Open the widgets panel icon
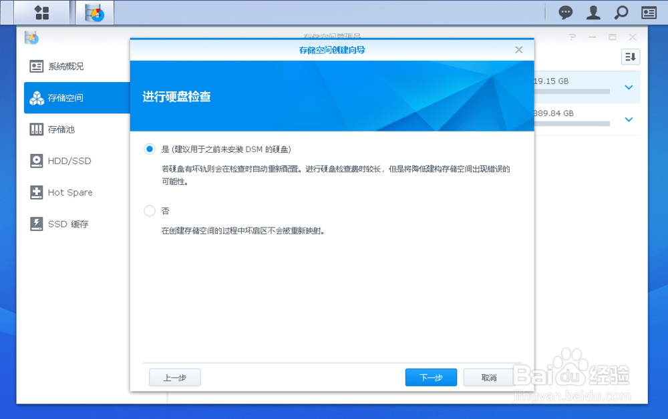Viewport: 668px width, 419px height. [649, 13]
